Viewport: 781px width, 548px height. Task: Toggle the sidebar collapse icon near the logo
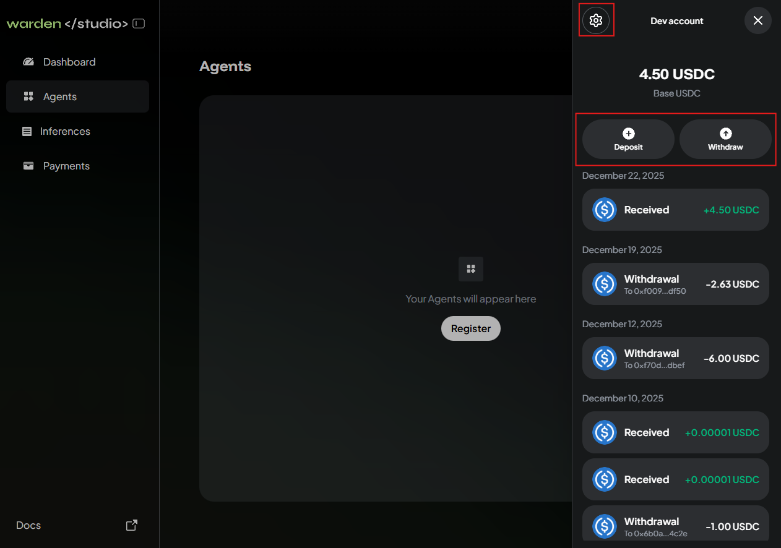pos(139,23)
